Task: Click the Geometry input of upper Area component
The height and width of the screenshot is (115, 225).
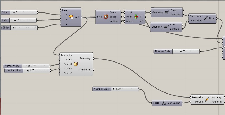Action: click(158, 12)
